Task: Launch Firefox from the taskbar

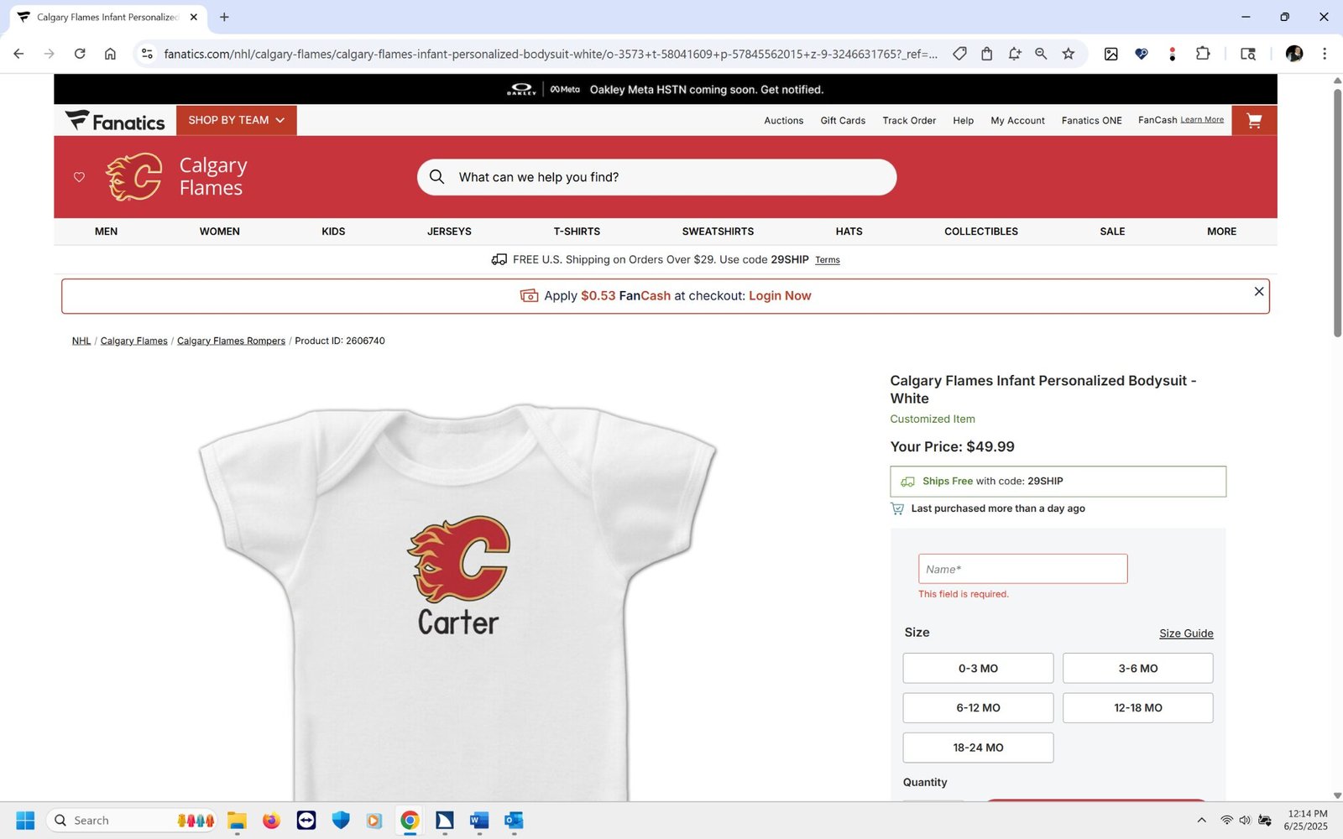Action: tap(271, 821)
